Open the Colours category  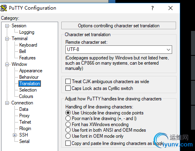pyautogui.click(x=26, y=96)
